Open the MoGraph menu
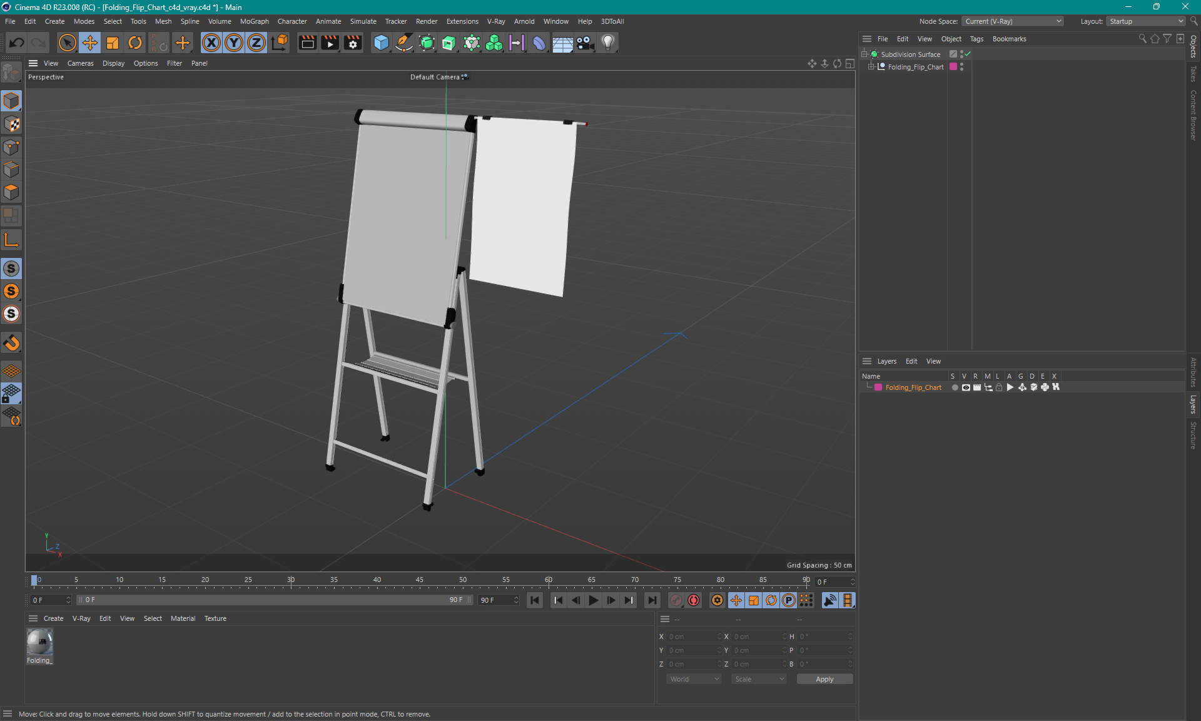Screen dimensions: 1201x721 [x=254, y=21]
